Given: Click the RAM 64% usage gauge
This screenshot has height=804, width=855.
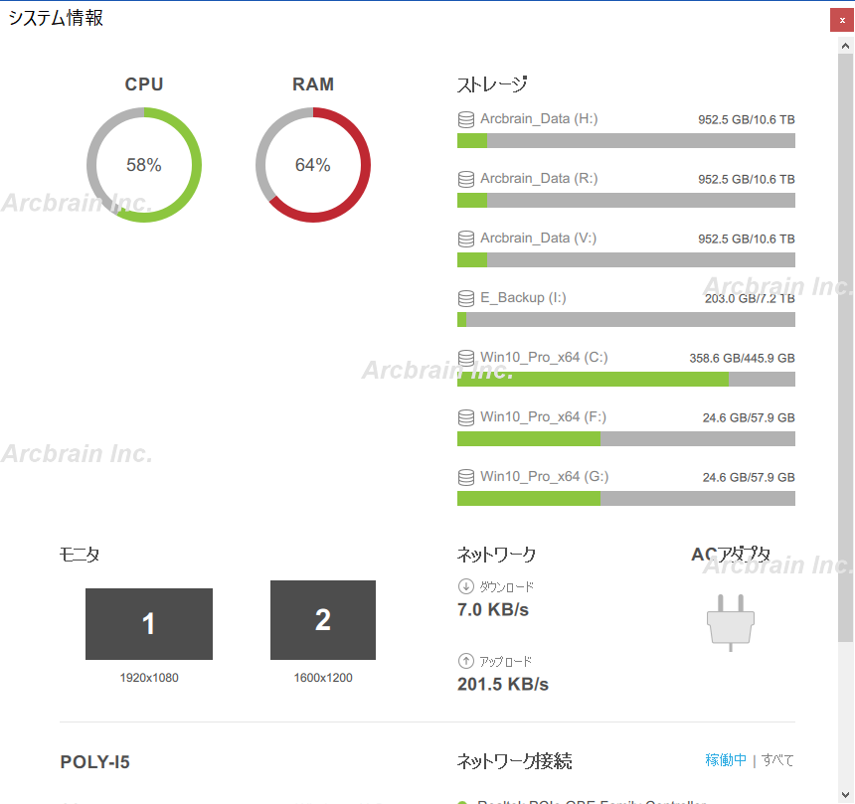Looking at the screenshot, I should coord(313,165).
